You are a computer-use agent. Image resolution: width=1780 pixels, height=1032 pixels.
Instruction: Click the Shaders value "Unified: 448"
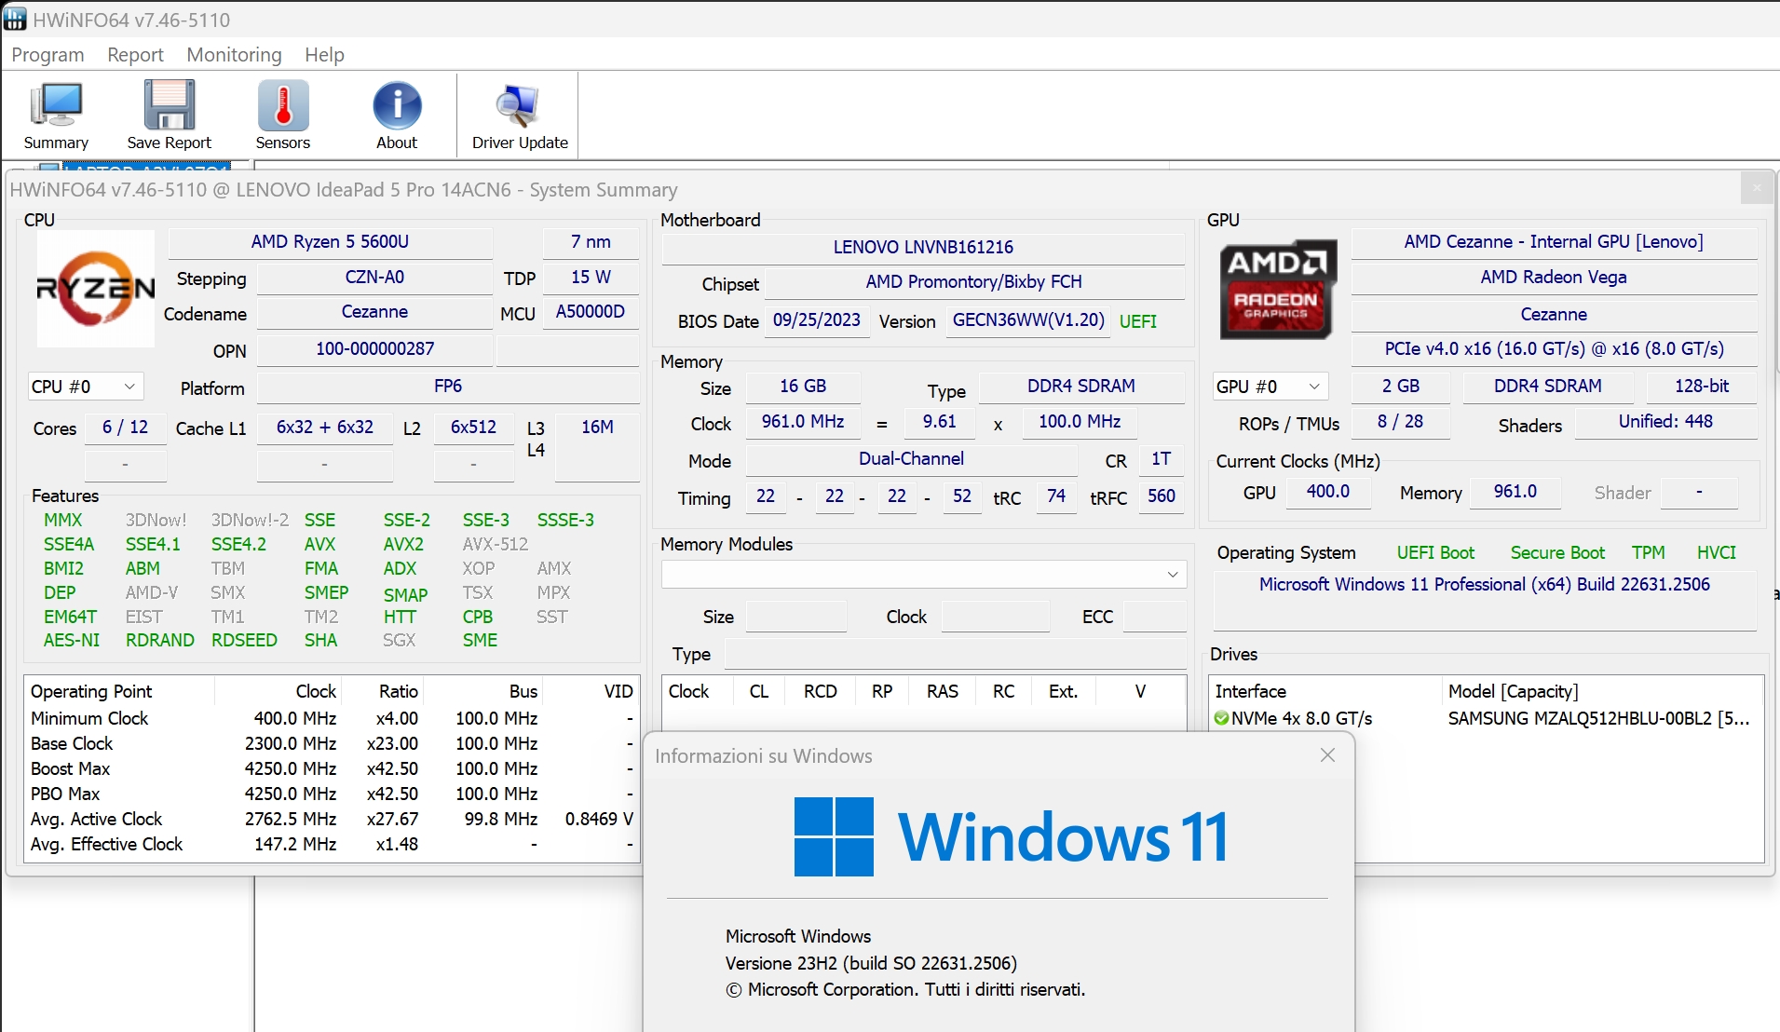pos(1665,422)
